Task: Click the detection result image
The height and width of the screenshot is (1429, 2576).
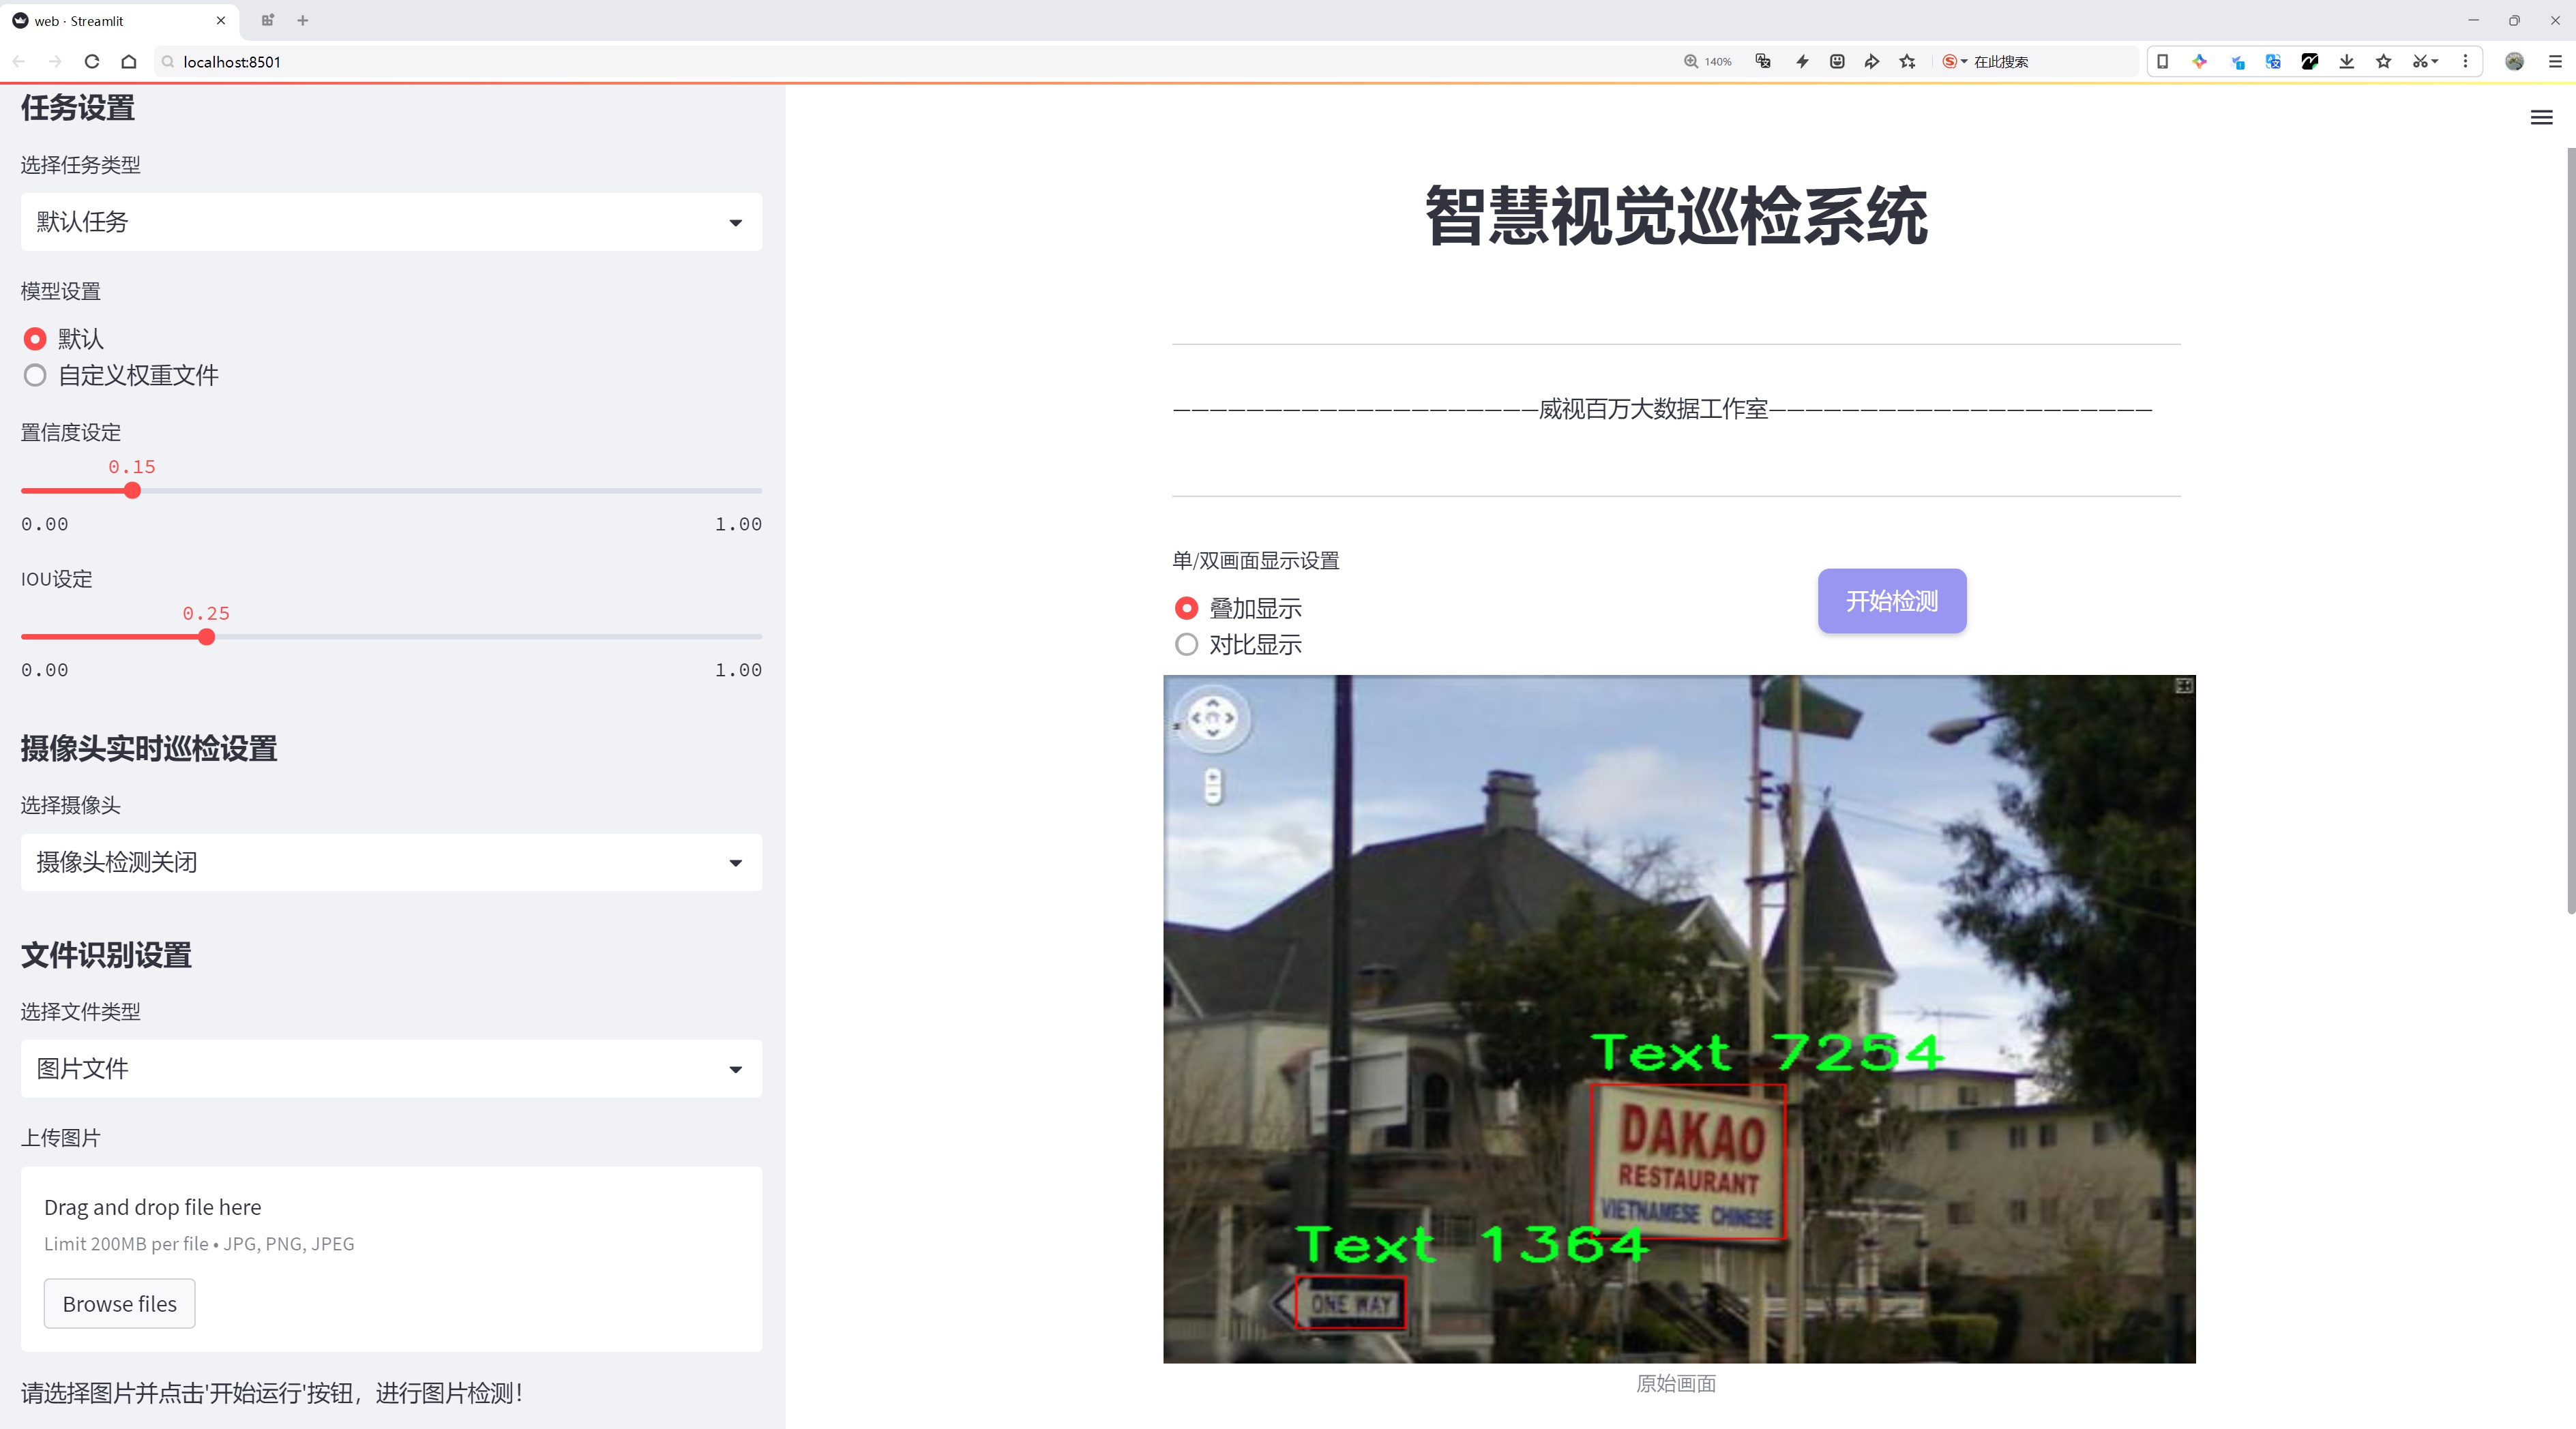Action: 1679,1019
